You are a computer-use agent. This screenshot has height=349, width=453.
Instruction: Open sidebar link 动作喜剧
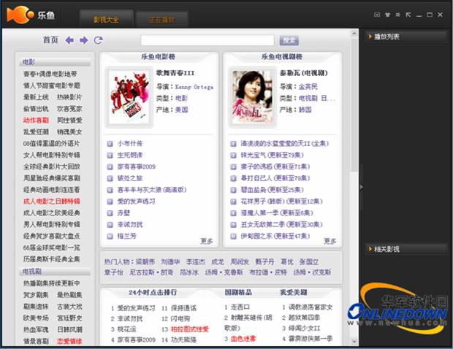coord(36,120)
